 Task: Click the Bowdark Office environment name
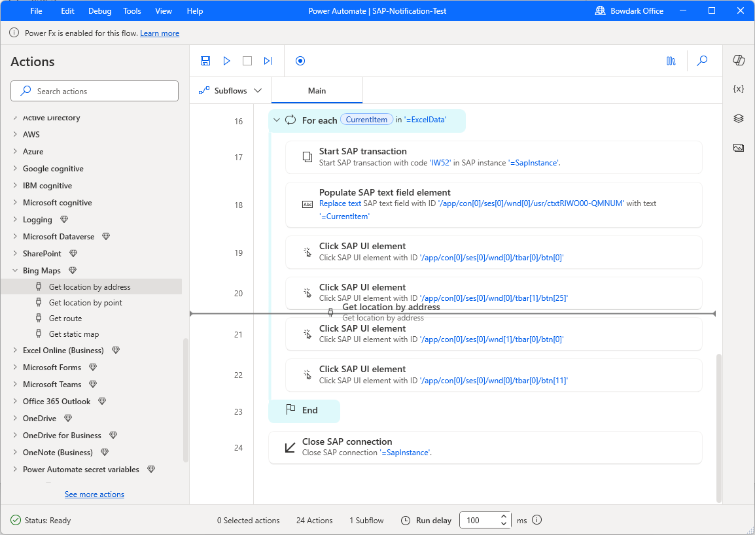pyautogui.click(x=637, y=10)
